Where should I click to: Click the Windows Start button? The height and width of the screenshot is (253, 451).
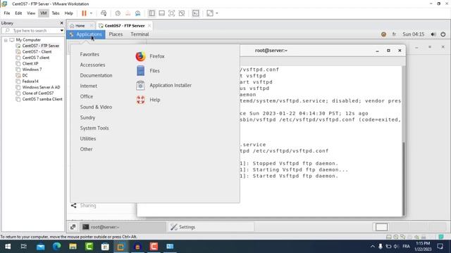pos(8,247)
